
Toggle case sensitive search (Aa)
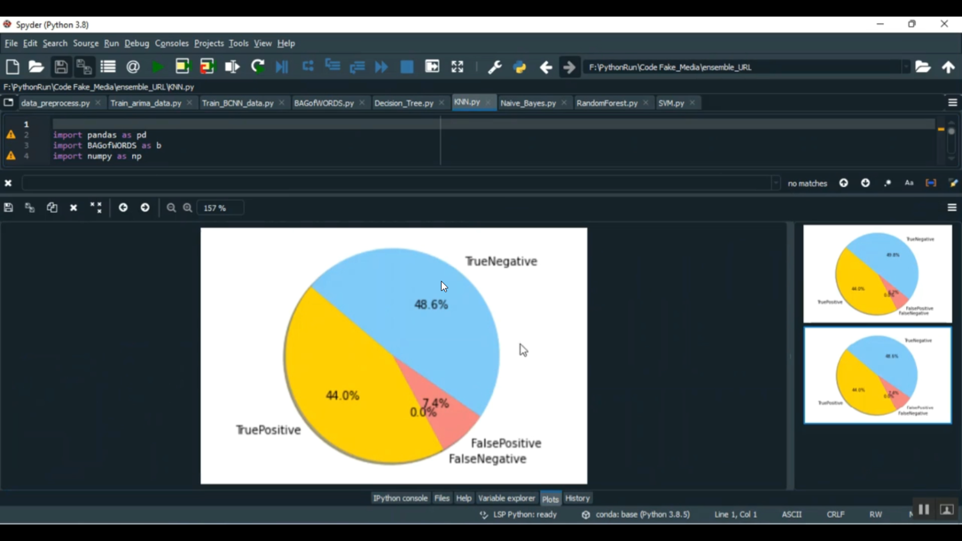click(909, 183)
